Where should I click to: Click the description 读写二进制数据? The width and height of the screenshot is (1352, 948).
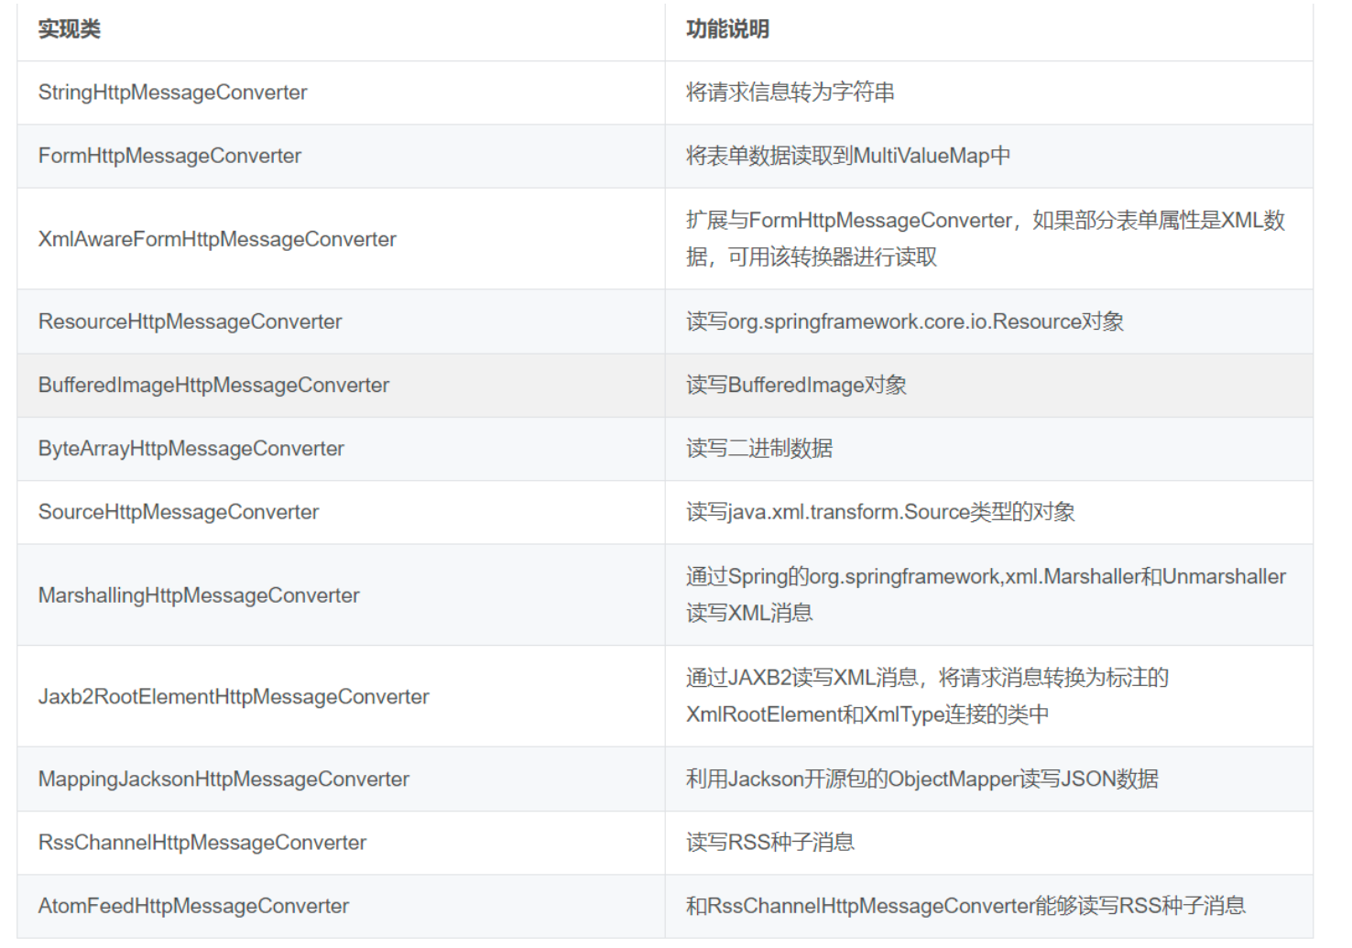click(759, 449)
